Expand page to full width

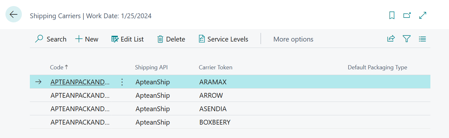(x=423, y=15)
